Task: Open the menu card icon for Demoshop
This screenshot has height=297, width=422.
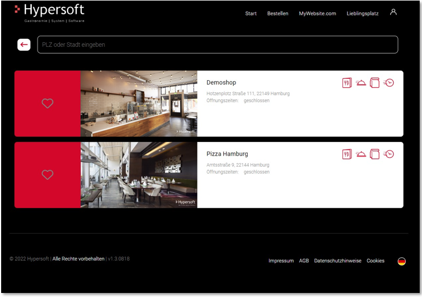Action: tap(346, 82)
